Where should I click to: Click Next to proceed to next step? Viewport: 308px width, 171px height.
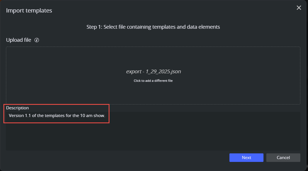(x=246, y=158)
